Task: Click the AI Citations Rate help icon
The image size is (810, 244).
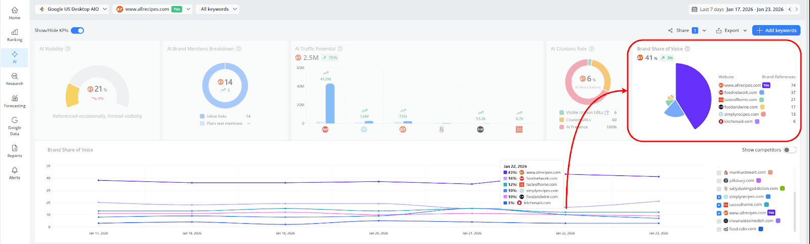Action: (591, 49)
